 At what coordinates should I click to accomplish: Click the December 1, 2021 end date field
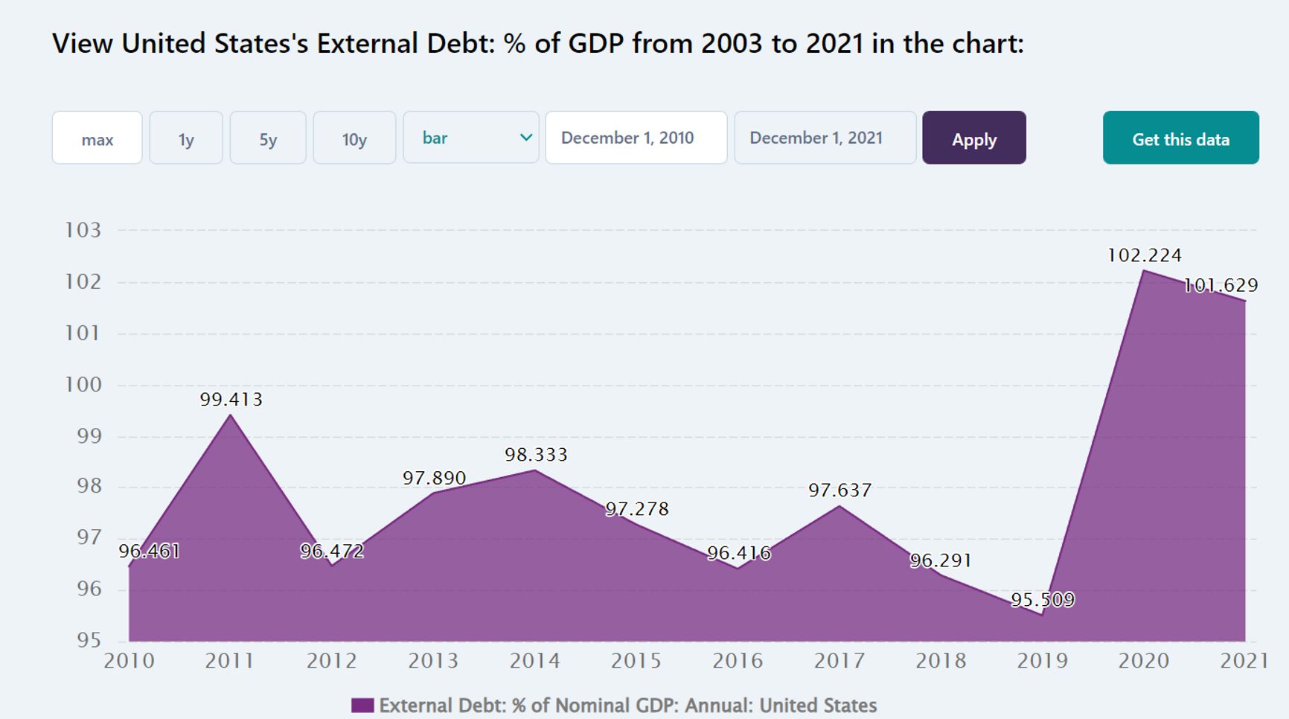tap(825, 138)
